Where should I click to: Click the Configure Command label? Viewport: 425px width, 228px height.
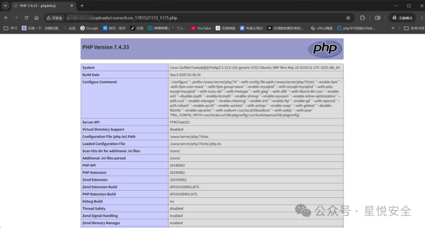(100, 82)
